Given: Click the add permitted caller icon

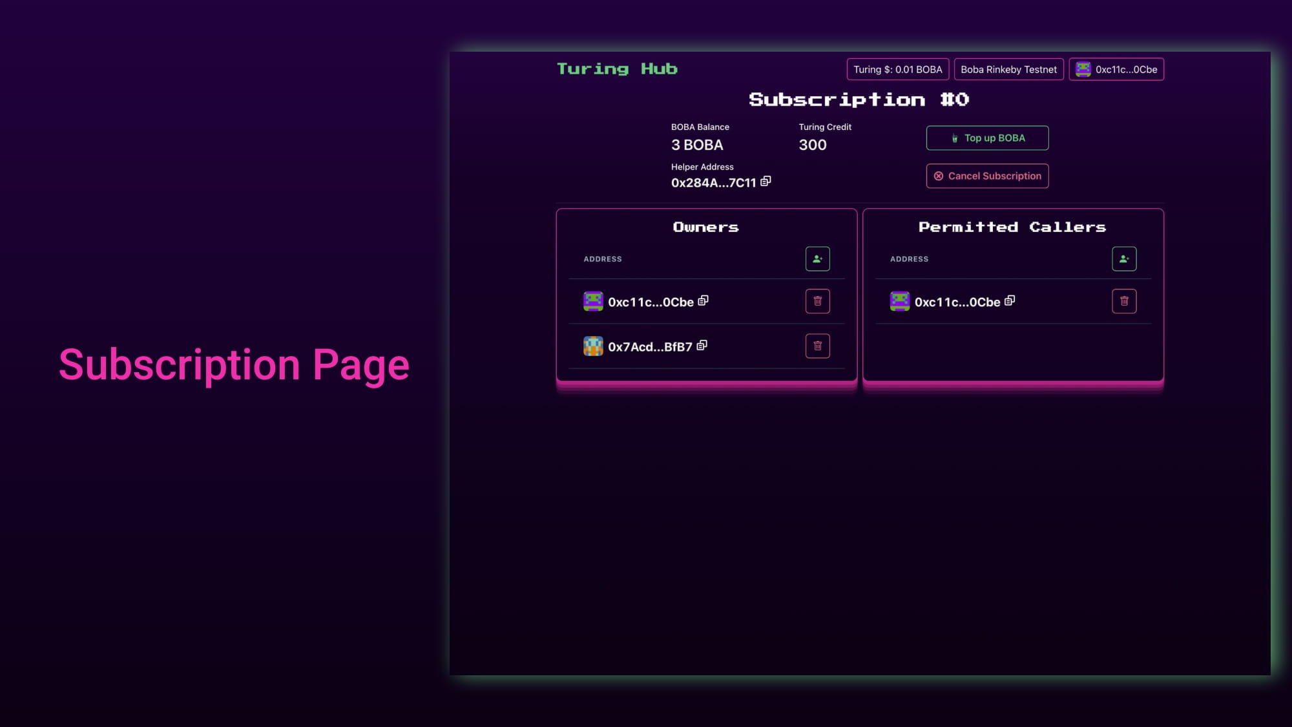Looking at the screenshot, I should click(x=1123, y=258).
